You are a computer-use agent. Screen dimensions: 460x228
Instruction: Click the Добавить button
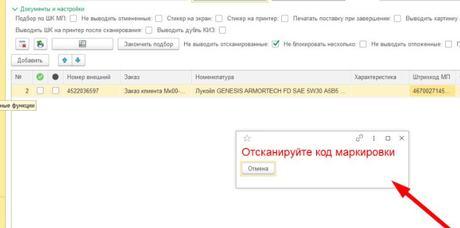[30, 61]
